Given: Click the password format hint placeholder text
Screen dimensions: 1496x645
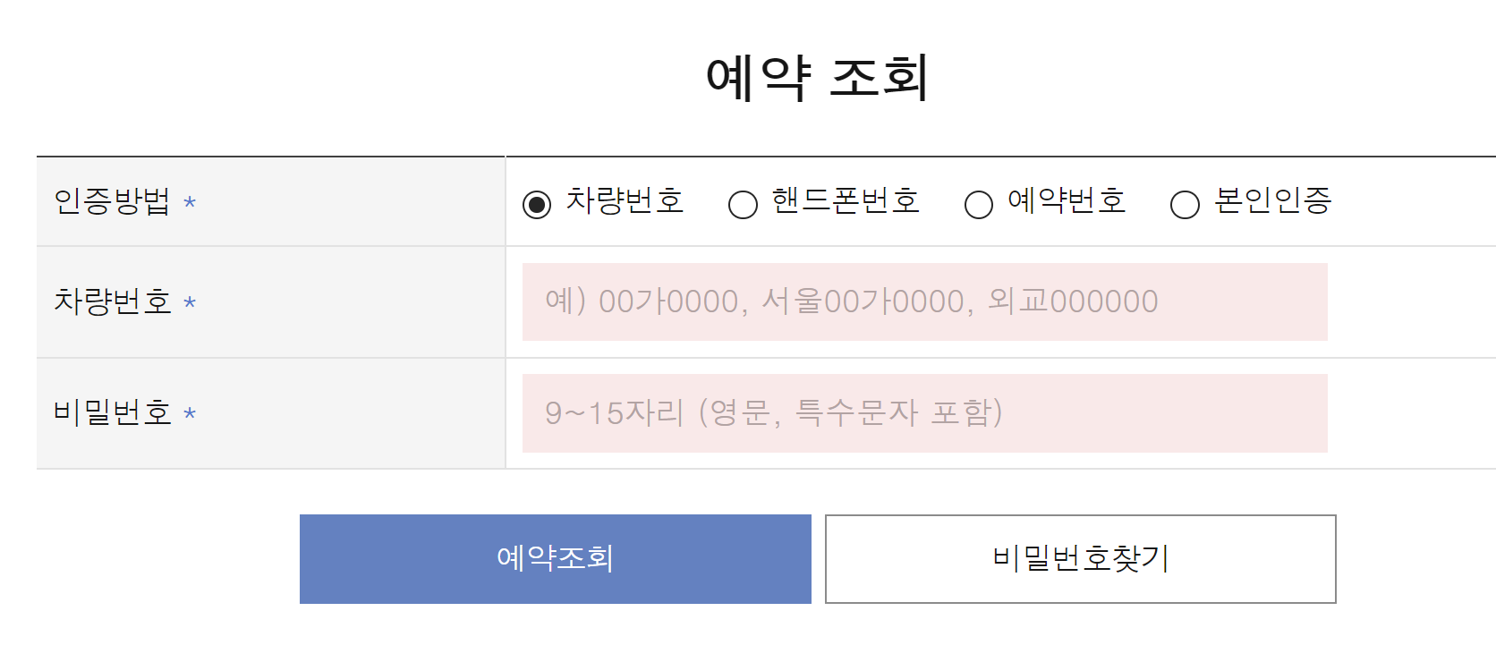Looking at the screenshot, I should [x=777, y=413].
